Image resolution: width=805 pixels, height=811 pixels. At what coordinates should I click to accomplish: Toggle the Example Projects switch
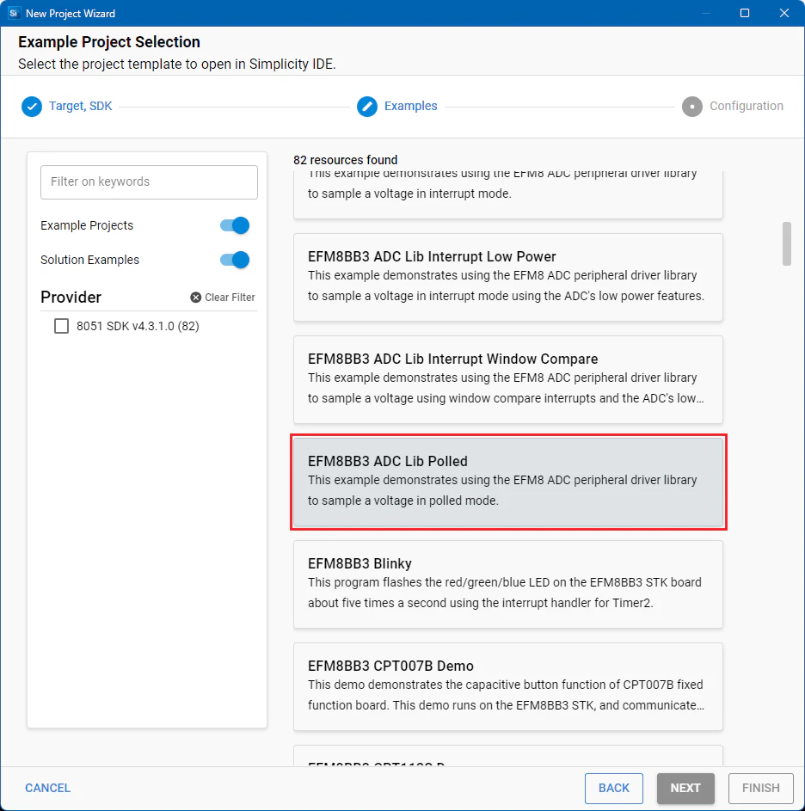[x=234, y=225]
